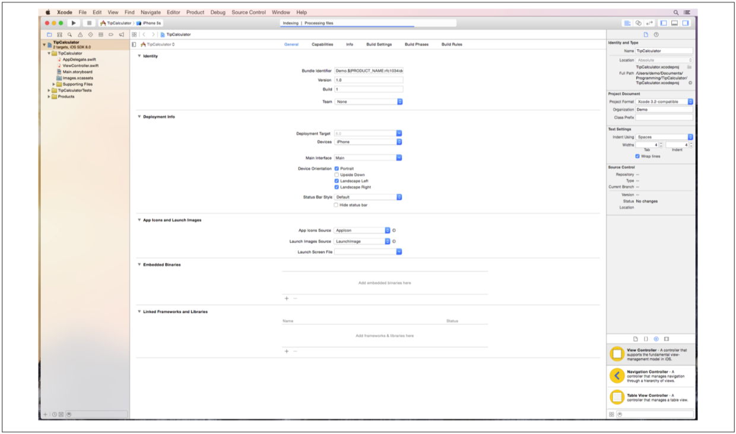Add an embedded binary with plus button
Viewport: 736px width, 434px height.
pyautogui.click(x=287, y=299)
